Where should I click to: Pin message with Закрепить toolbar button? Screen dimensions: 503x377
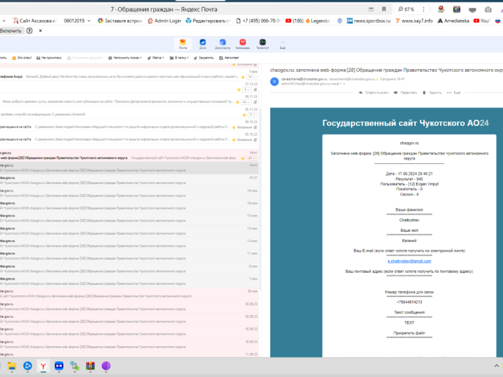[x=204, y=57]
